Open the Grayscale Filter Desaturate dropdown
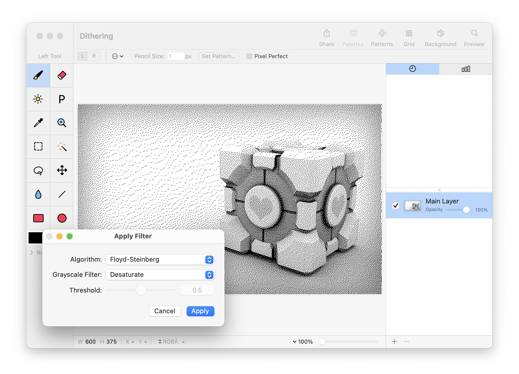The width and height of the screenshot is (519, 374). pos(160,275)
